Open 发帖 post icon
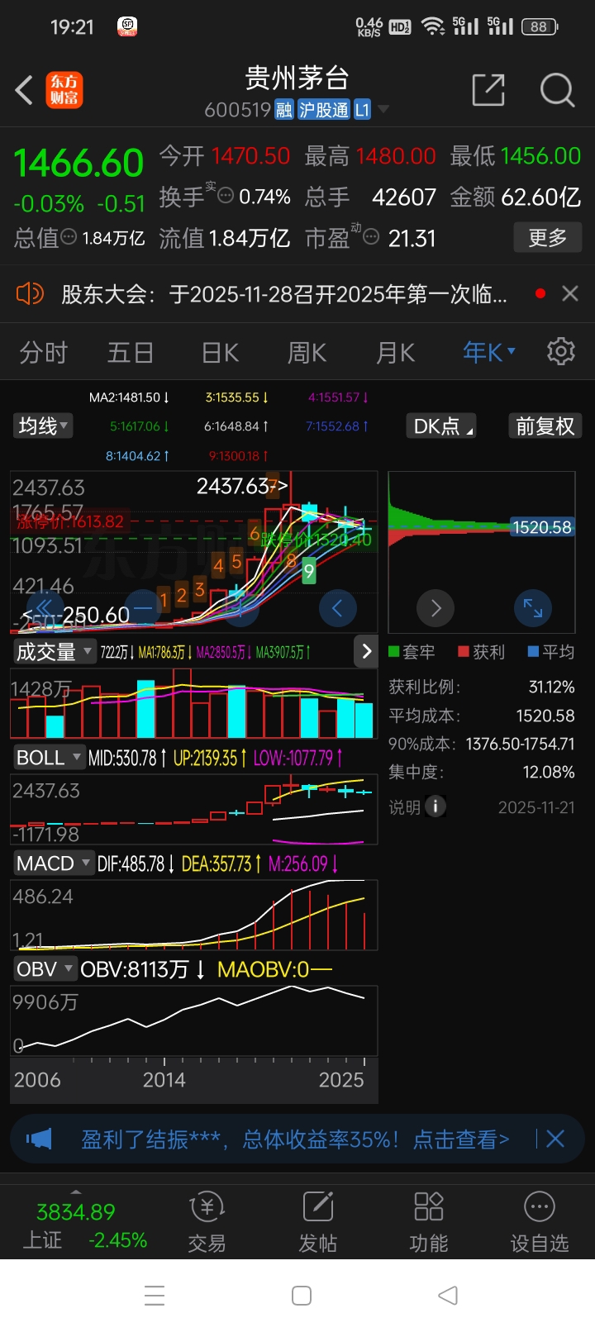The height and width of the screenshot is (1332, 595). [x=318, y=1222]
